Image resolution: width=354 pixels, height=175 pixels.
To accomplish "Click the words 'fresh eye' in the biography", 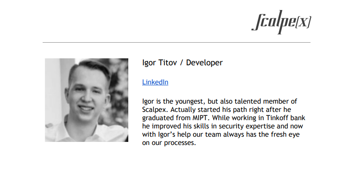I will coord(285,135).
